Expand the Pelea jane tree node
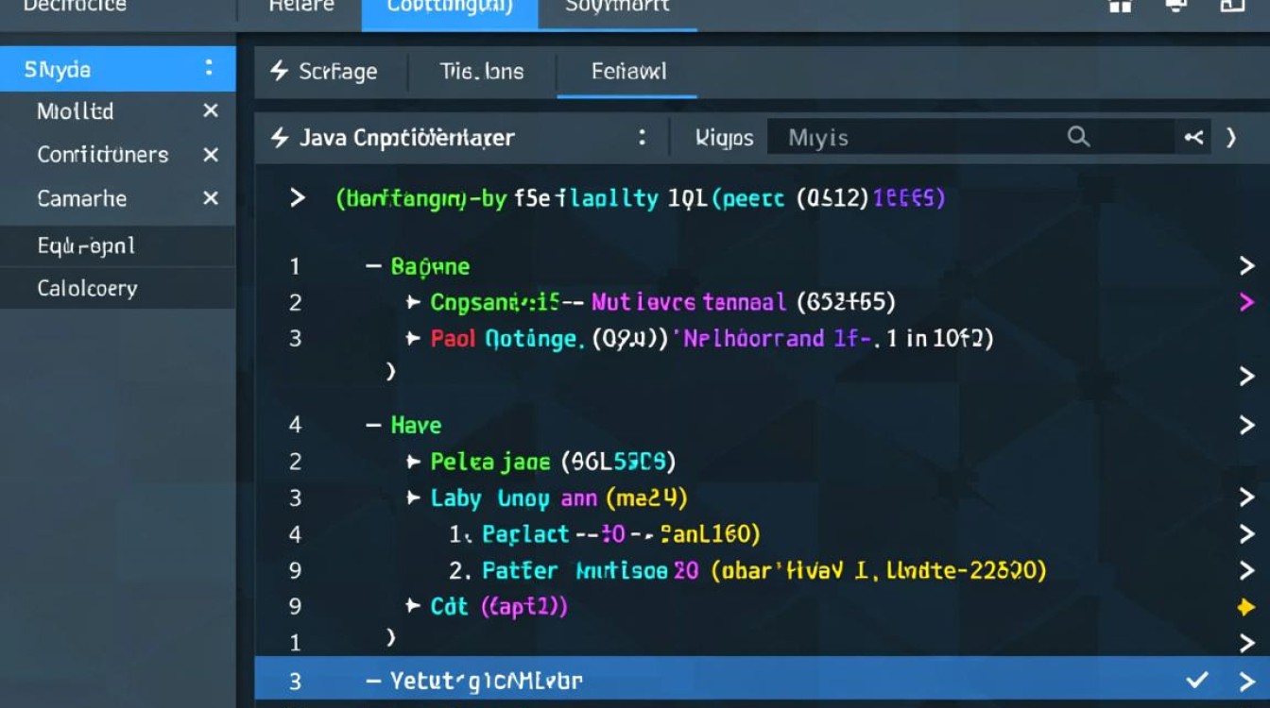Viewport: 1270px width, 708px height. pos(413,462)
